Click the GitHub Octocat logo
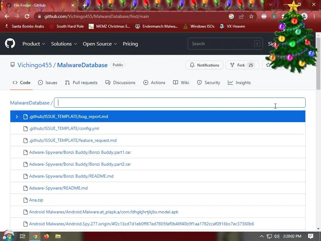 click(x=10, y=43)
